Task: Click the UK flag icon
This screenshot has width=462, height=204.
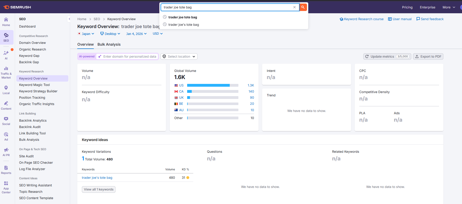Action: point(176,98)
